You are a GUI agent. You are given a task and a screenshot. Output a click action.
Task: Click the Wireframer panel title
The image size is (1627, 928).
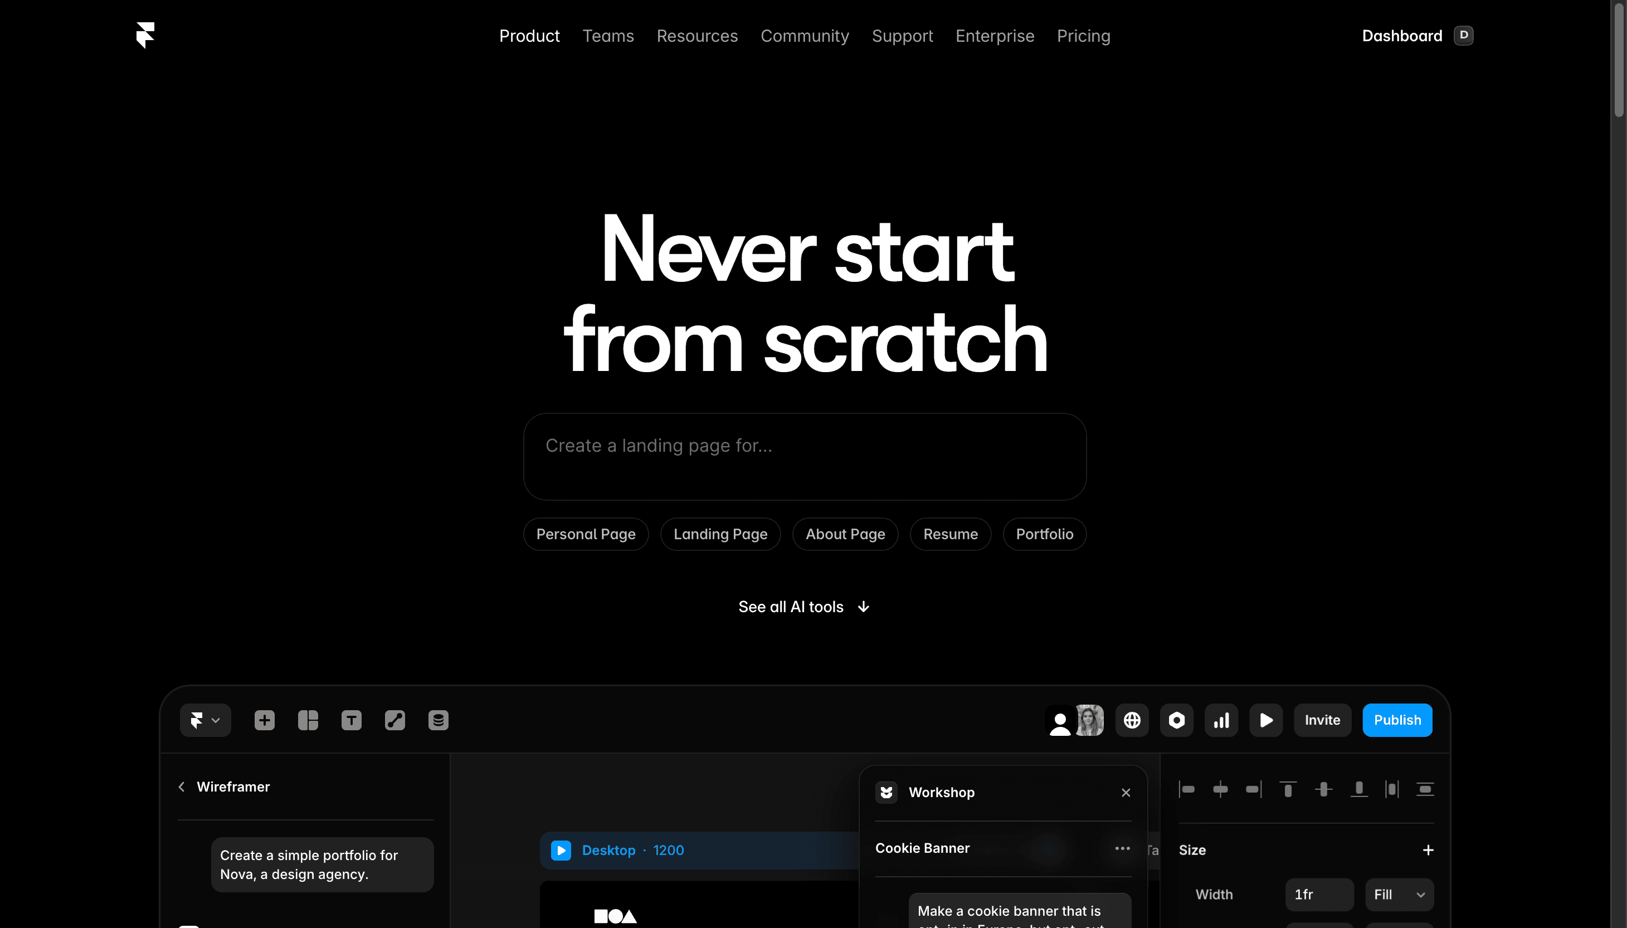tap(233, 787)
